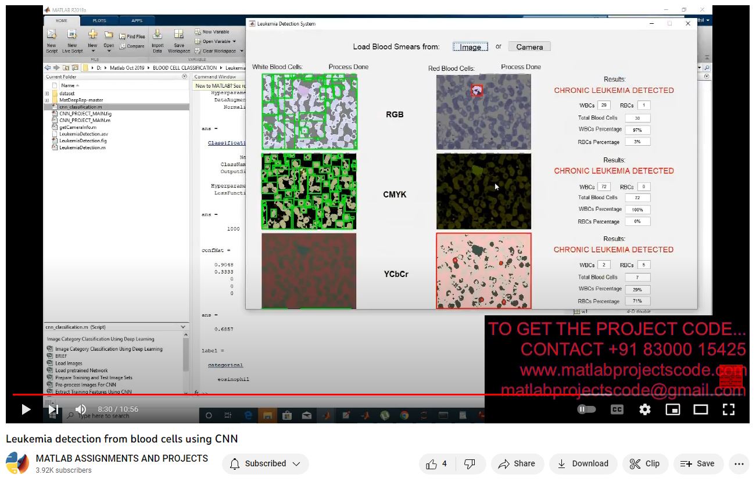Switch to the APPS tab in MATLAB
This screenshot has height=482, width=756.
137,20
